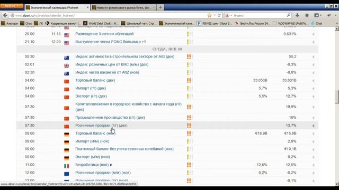Open Импорт (г/г) (дек) event

pos(91,88)
